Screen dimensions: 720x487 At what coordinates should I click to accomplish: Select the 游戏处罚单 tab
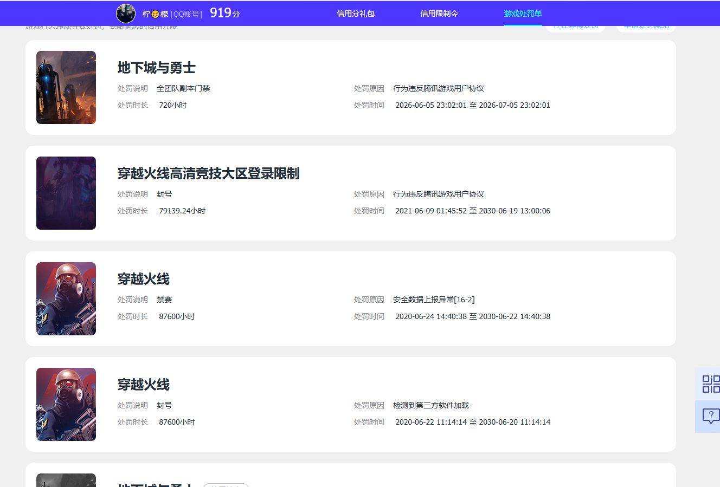[x=523, y=14]
